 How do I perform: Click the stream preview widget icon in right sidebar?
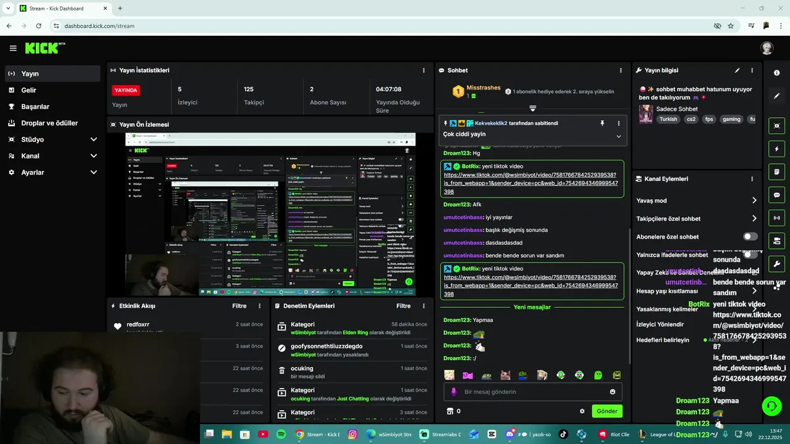pyautogui.click(x=776, y=126)
